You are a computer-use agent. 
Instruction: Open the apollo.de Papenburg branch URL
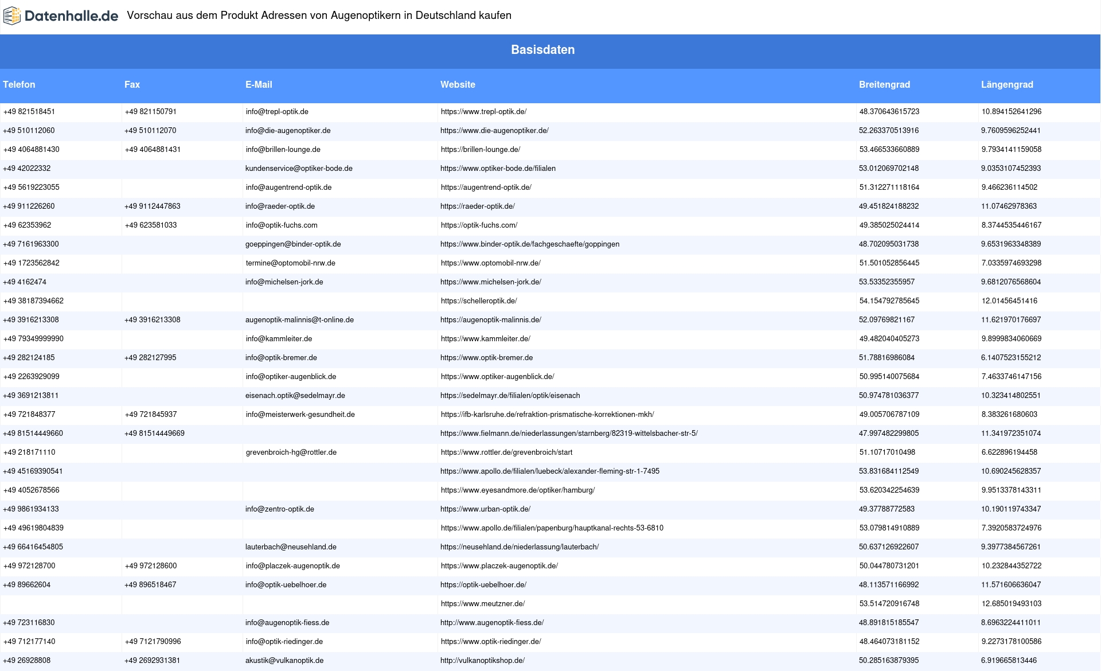click(552, 528)
